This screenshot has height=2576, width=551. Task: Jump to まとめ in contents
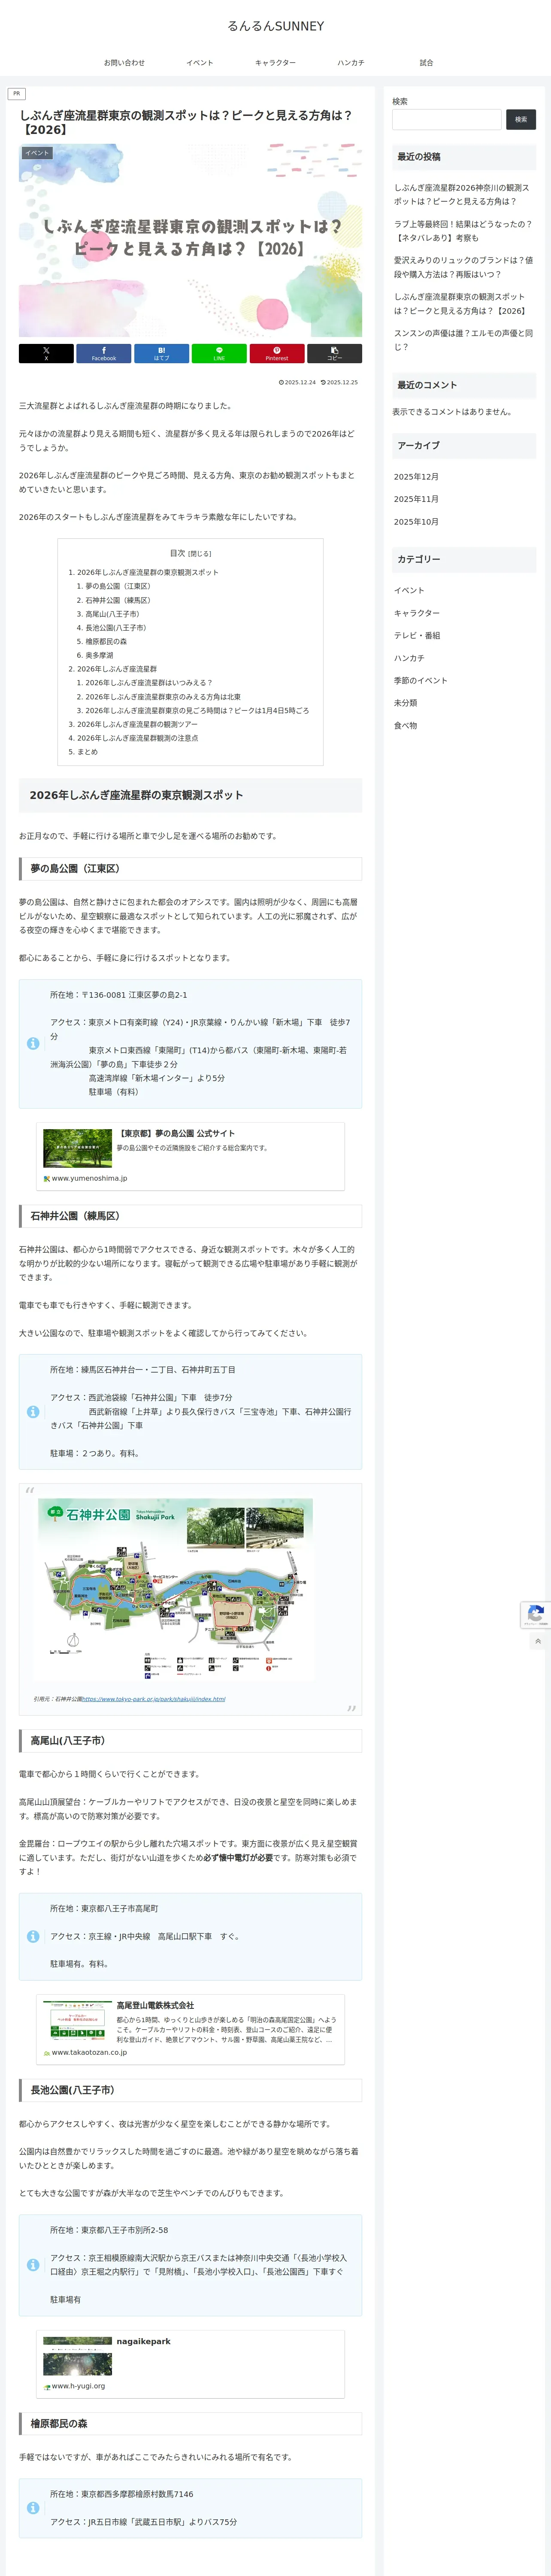pos(87,752)
